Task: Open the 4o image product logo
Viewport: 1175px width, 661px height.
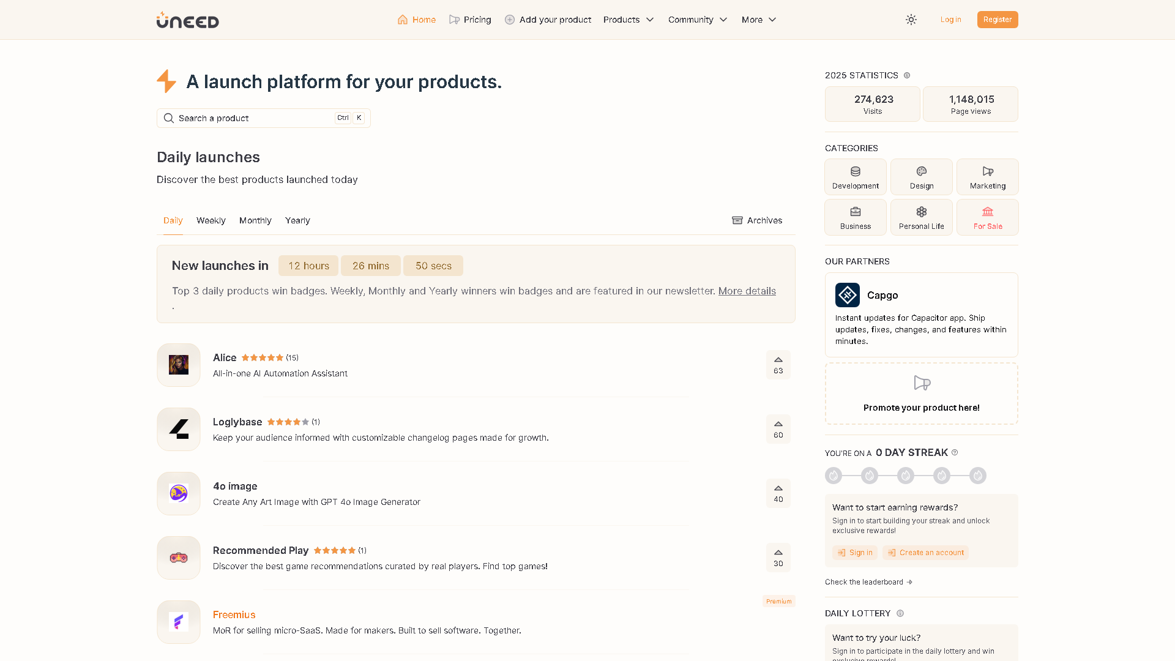Action: click(179, 493)
